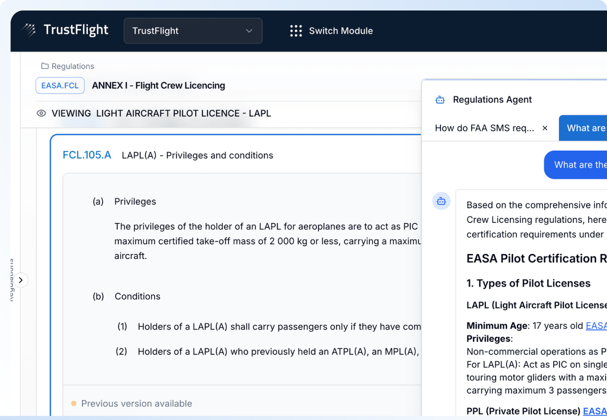
Task: Click the EASA.FCL regulation badge
Action: coord(60,86)
